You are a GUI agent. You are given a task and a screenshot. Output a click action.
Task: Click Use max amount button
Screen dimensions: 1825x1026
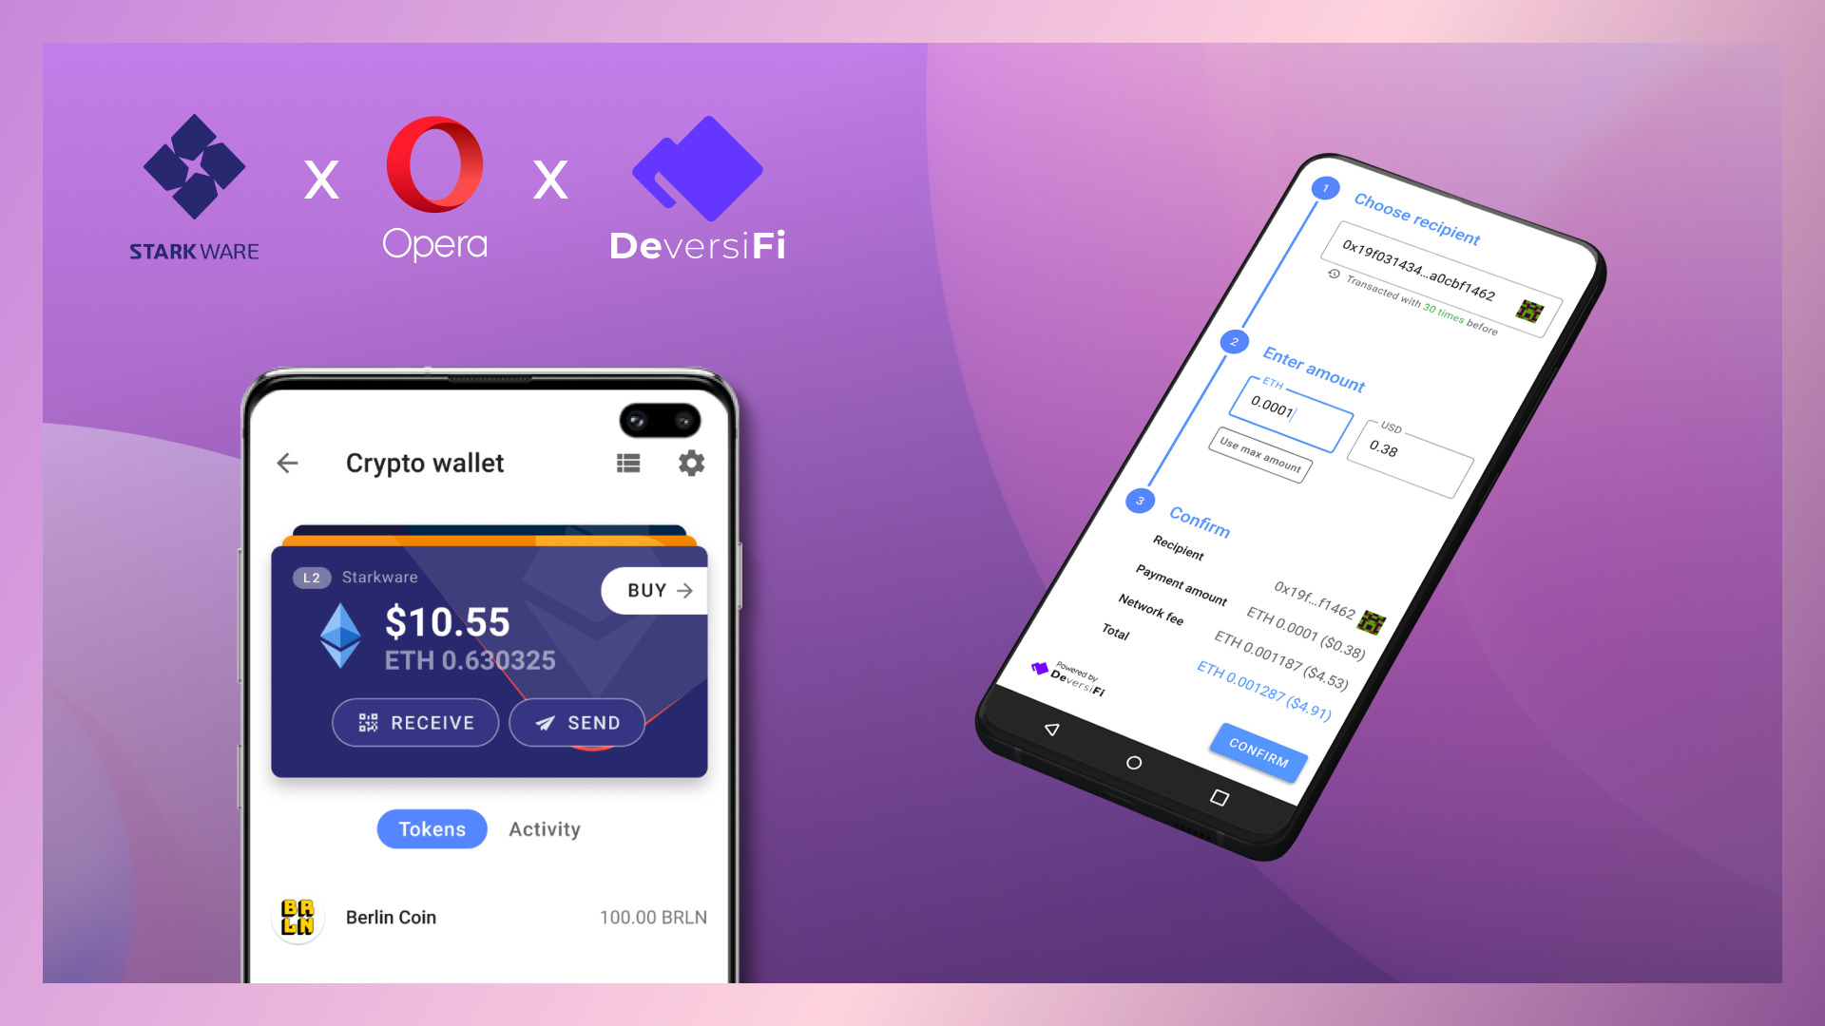click(1259, 455)
